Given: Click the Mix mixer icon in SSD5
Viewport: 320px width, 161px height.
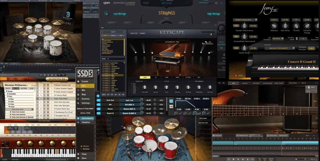Looking at the screenshot, I should pos(78,90).
